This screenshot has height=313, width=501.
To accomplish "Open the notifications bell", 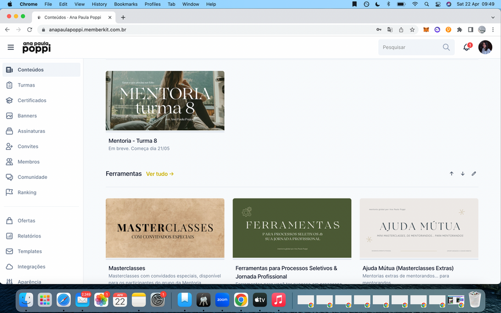I will point(467,47).
